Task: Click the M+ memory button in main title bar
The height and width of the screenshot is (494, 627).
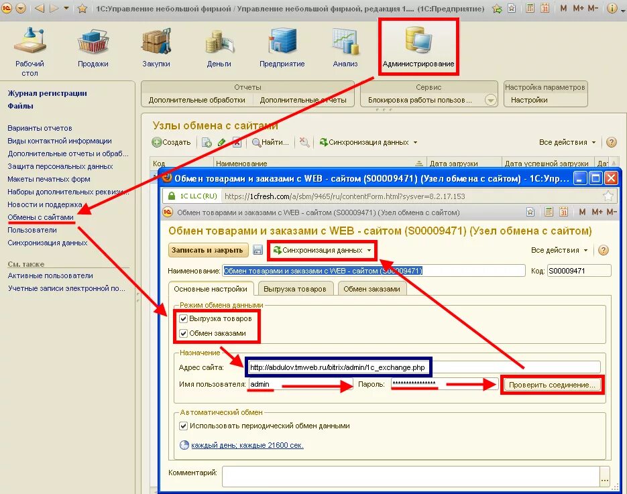Action: 578,8
